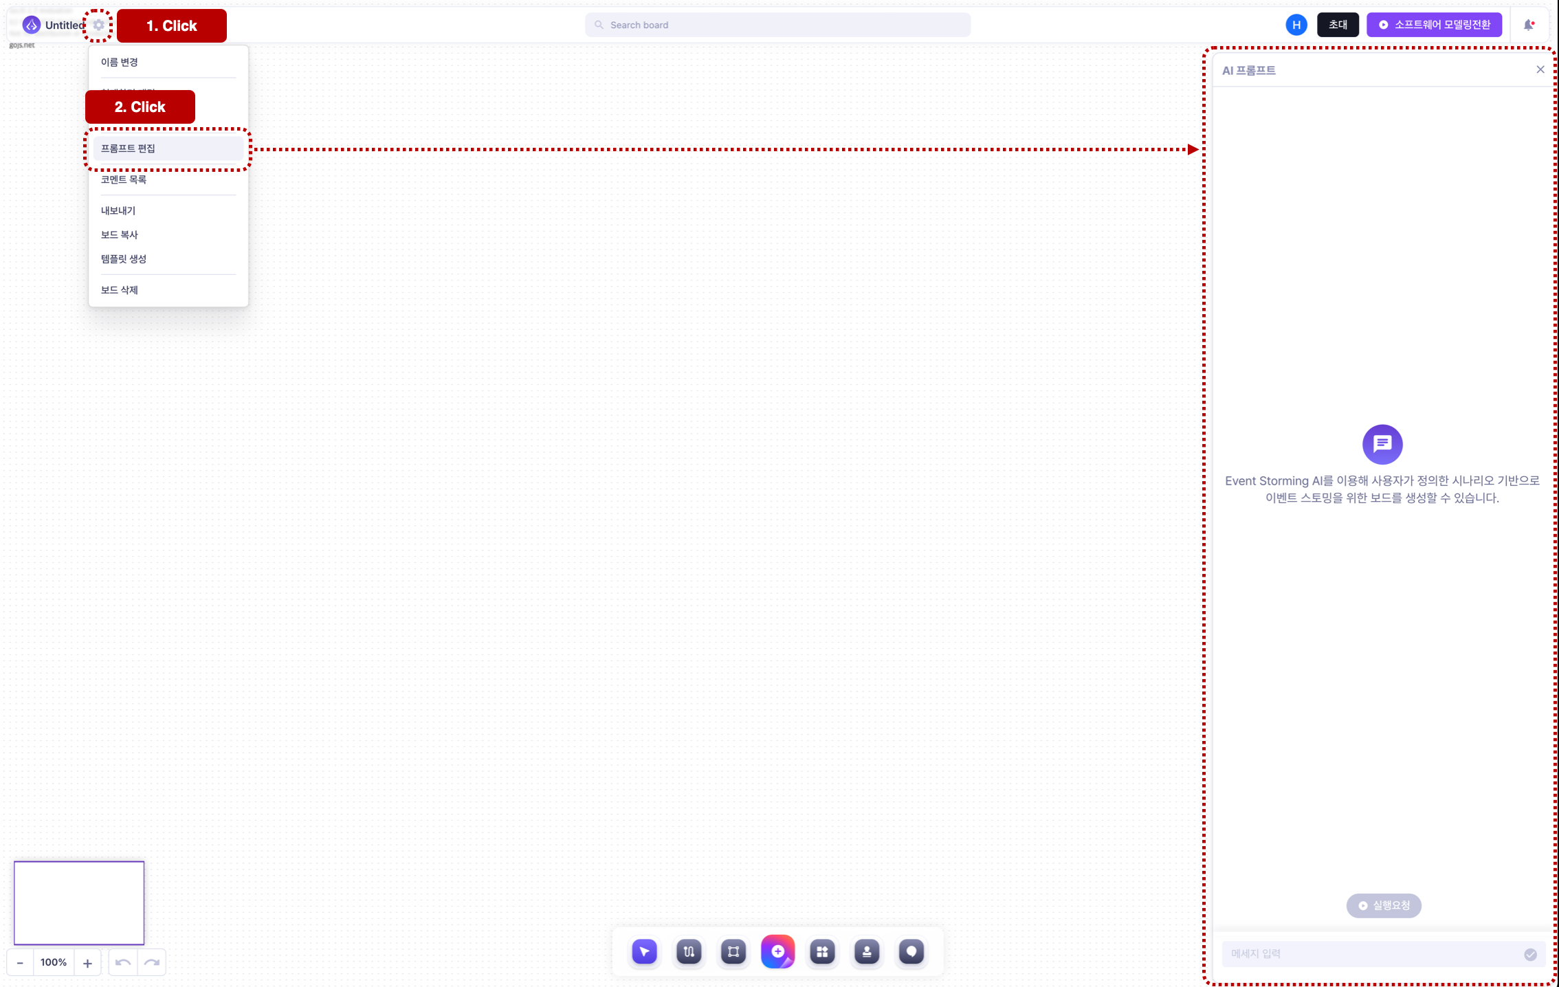
Task: Click the colorful add sticky note button
Action: (778, 951)
